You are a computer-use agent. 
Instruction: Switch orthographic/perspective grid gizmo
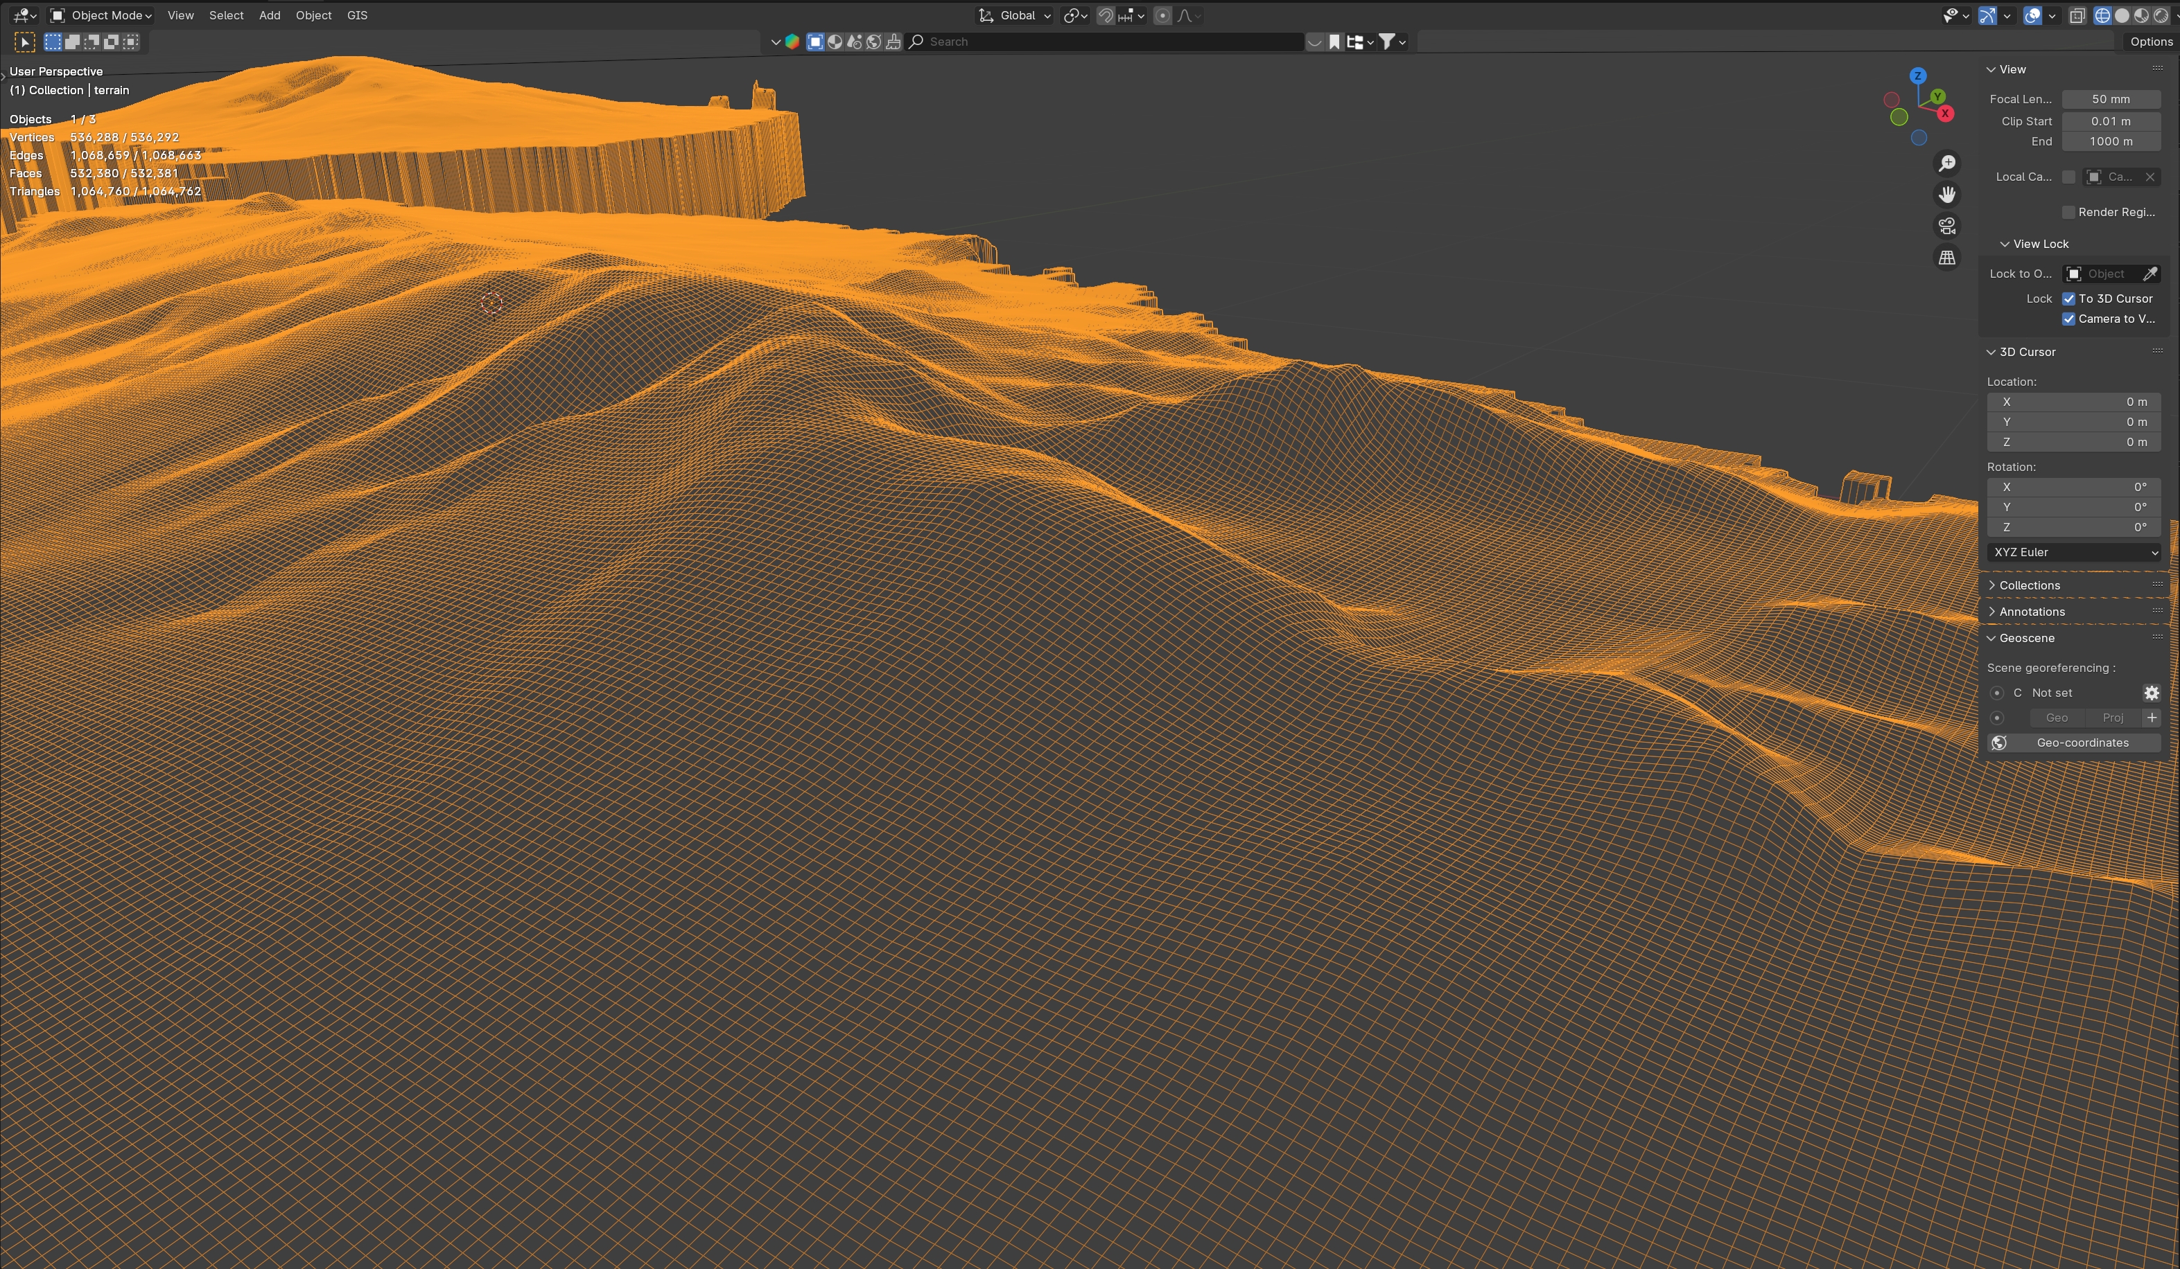click(1946, 258)
